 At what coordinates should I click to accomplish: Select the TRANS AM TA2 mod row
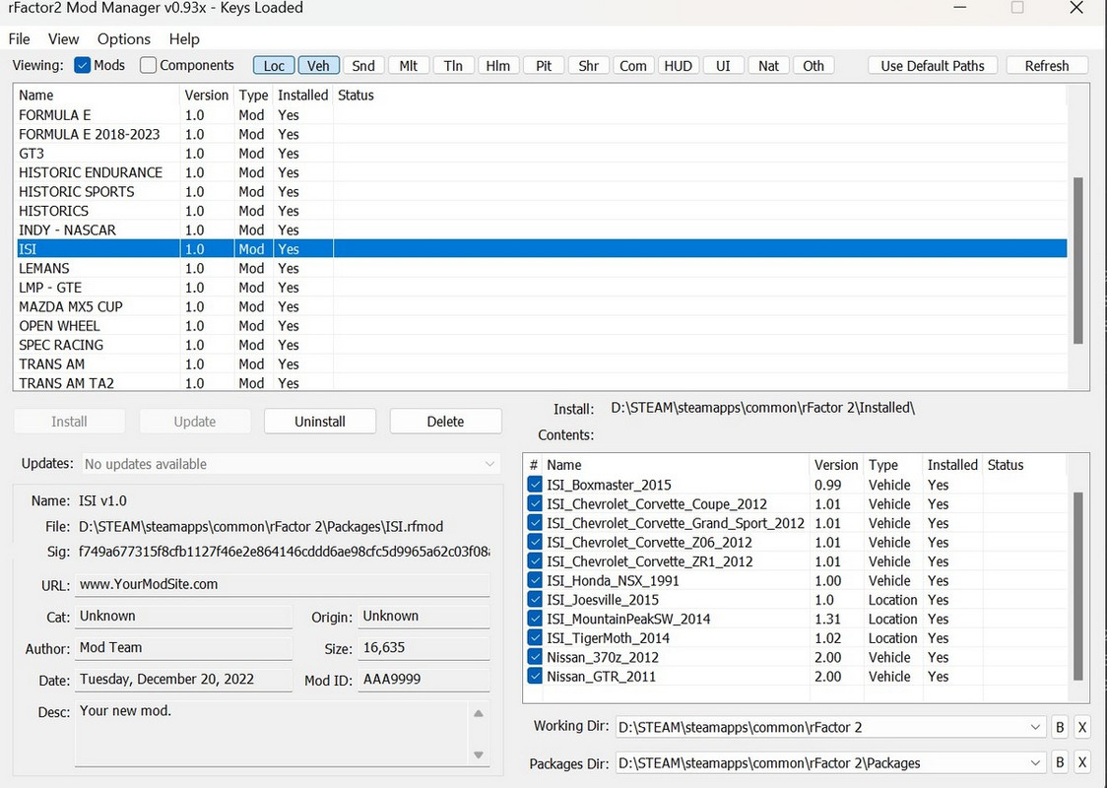542,383
